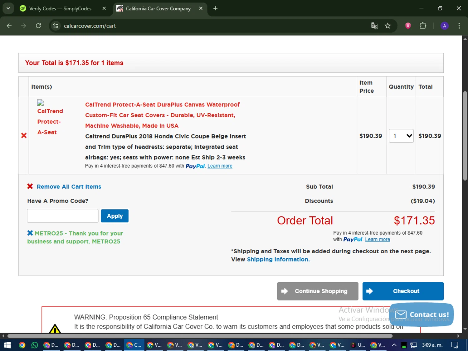Click the browser forward arrow
This screenshot has width=468, height=351.
click(24, 26)
